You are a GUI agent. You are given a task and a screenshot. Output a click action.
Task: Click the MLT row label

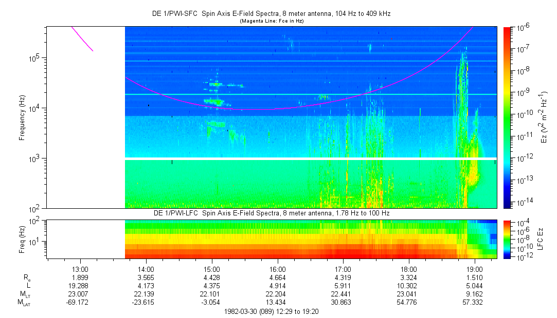[24, 295]
